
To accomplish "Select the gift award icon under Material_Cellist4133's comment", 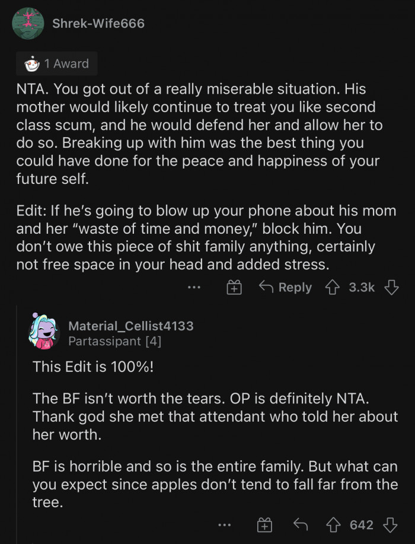I will click(x=264, y=524).
